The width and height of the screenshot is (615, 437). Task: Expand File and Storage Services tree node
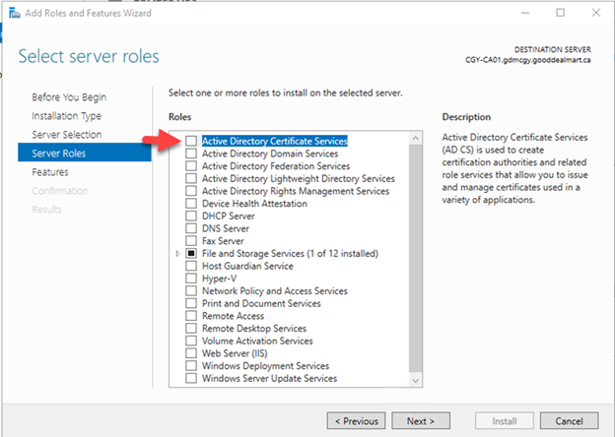click(177, 254)
